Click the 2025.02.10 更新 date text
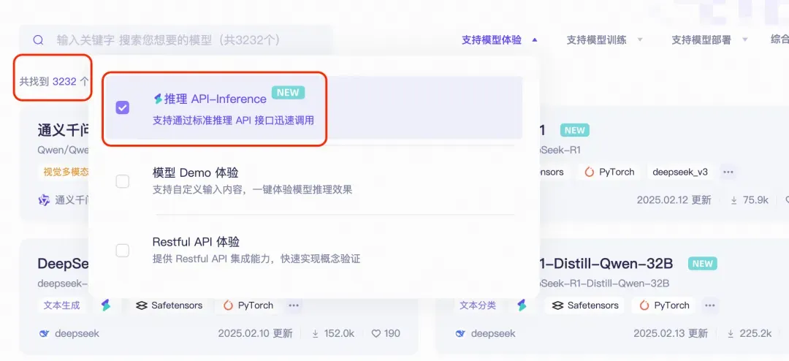The image size is (789, 361). click(255, 333)
